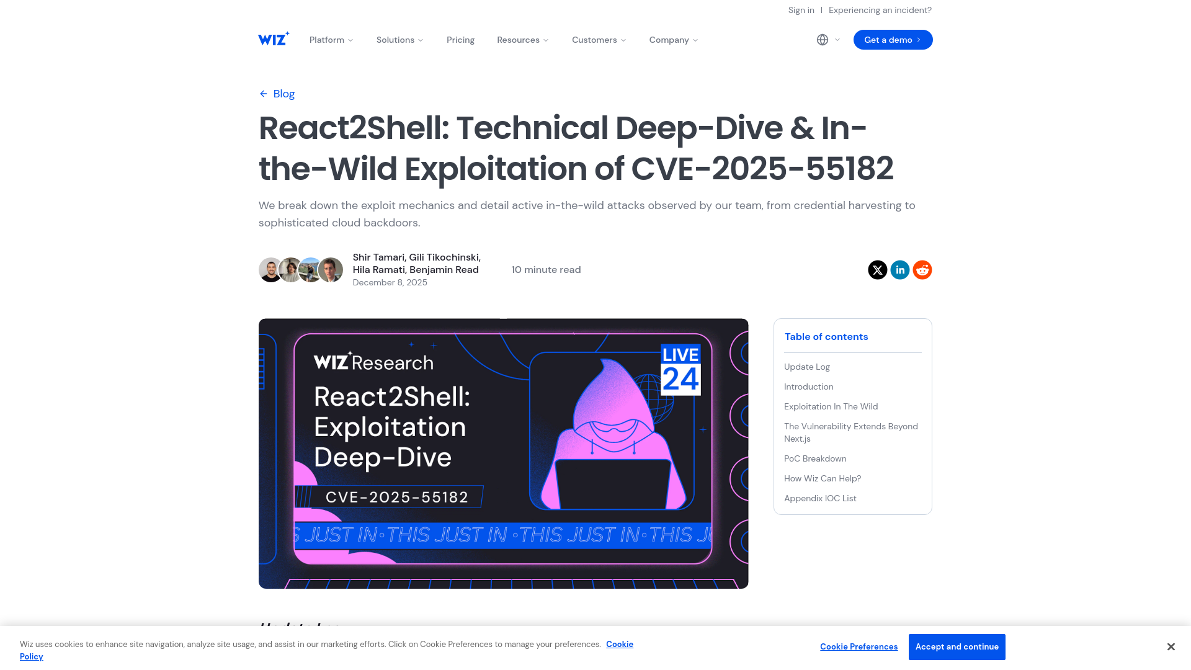This screenshot has width=1191, height=670.
Task: Click the first author avatar
Action: (x=270, y=270)
